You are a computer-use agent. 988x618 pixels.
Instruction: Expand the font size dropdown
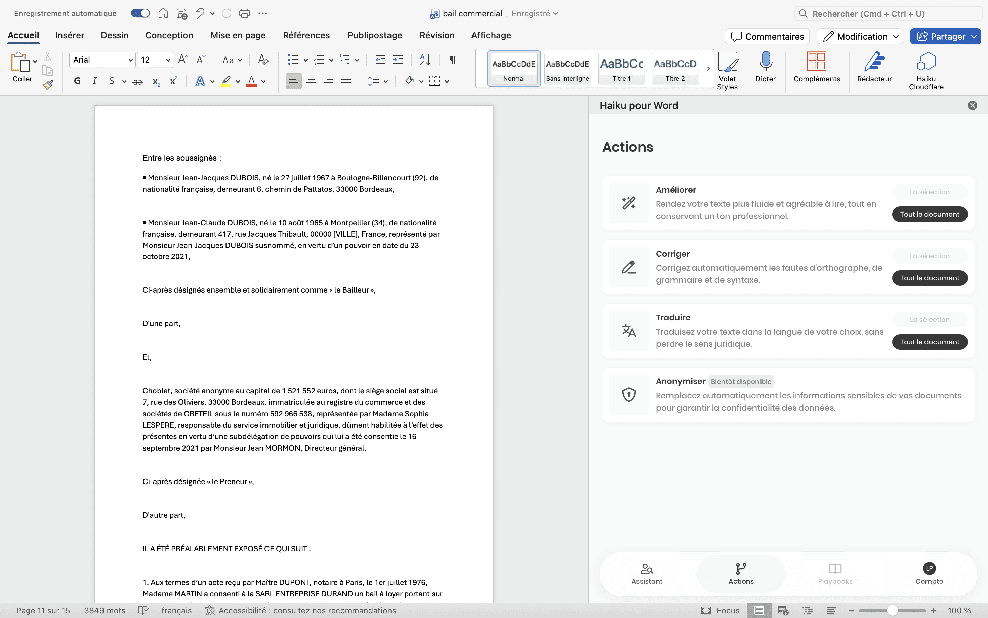point(168,60)
